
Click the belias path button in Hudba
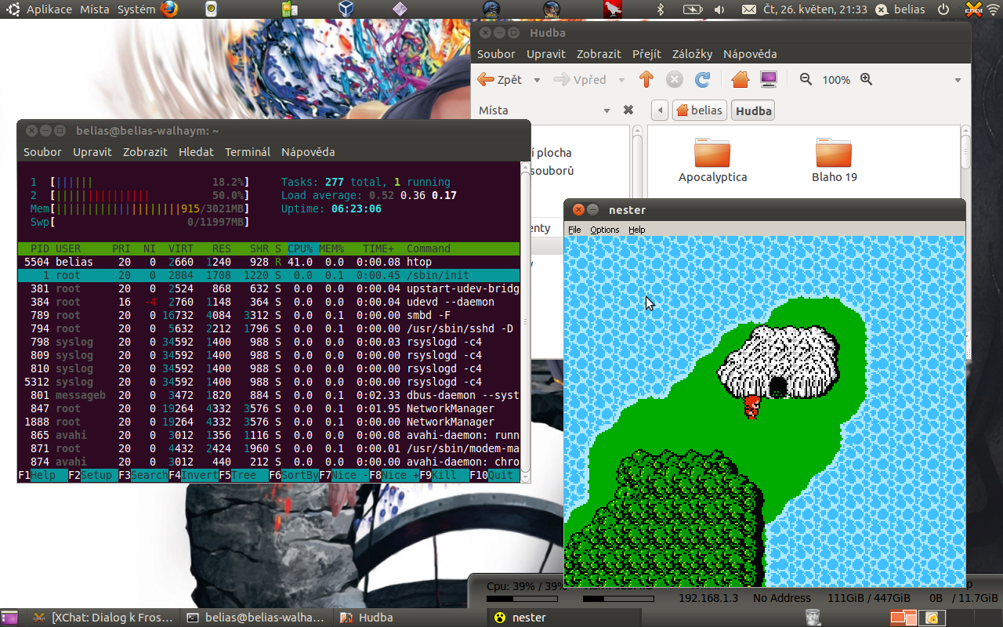[699, 111]
